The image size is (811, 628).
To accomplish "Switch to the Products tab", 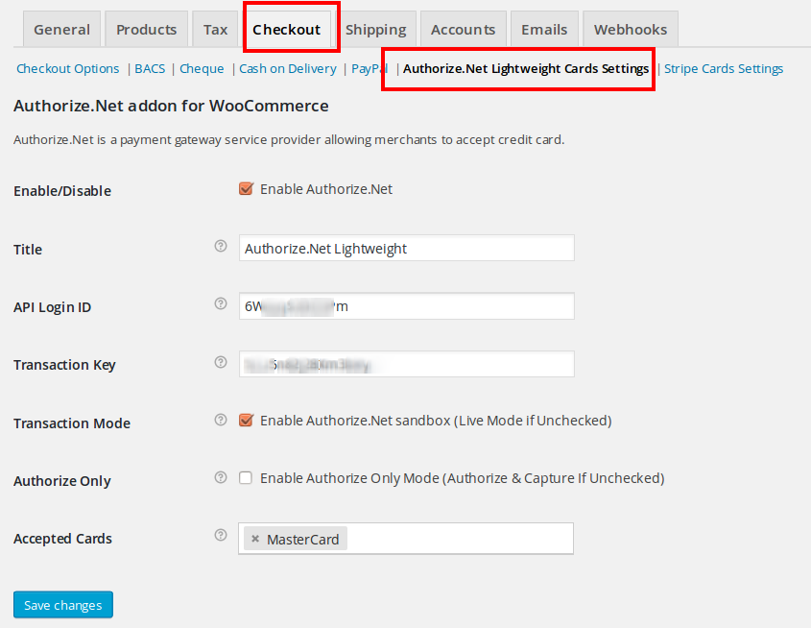I will tap(147, 30).
